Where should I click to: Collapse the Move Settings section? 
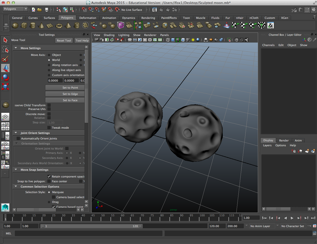pos(16,48)
